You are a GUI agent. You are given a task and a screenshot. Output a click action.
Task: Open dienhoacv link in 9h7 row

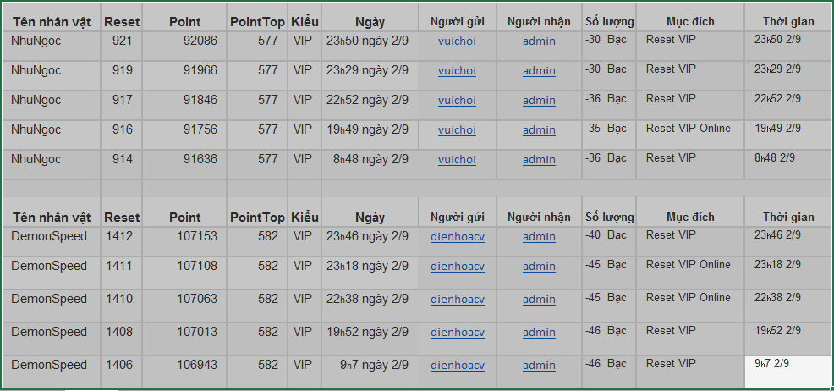pos(458,366)
